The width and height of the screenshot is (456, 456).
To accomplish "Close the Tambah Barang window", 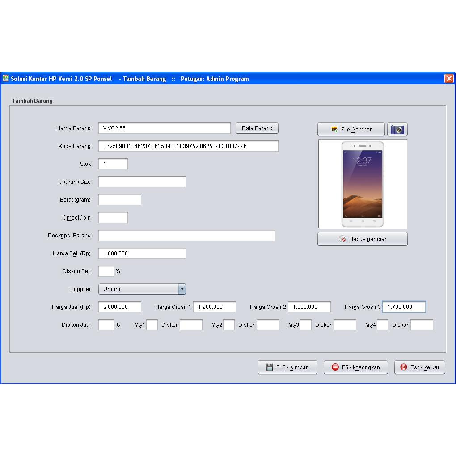I will click(449, 79).
